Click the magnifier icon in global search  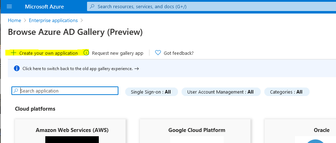coord(92,7)
